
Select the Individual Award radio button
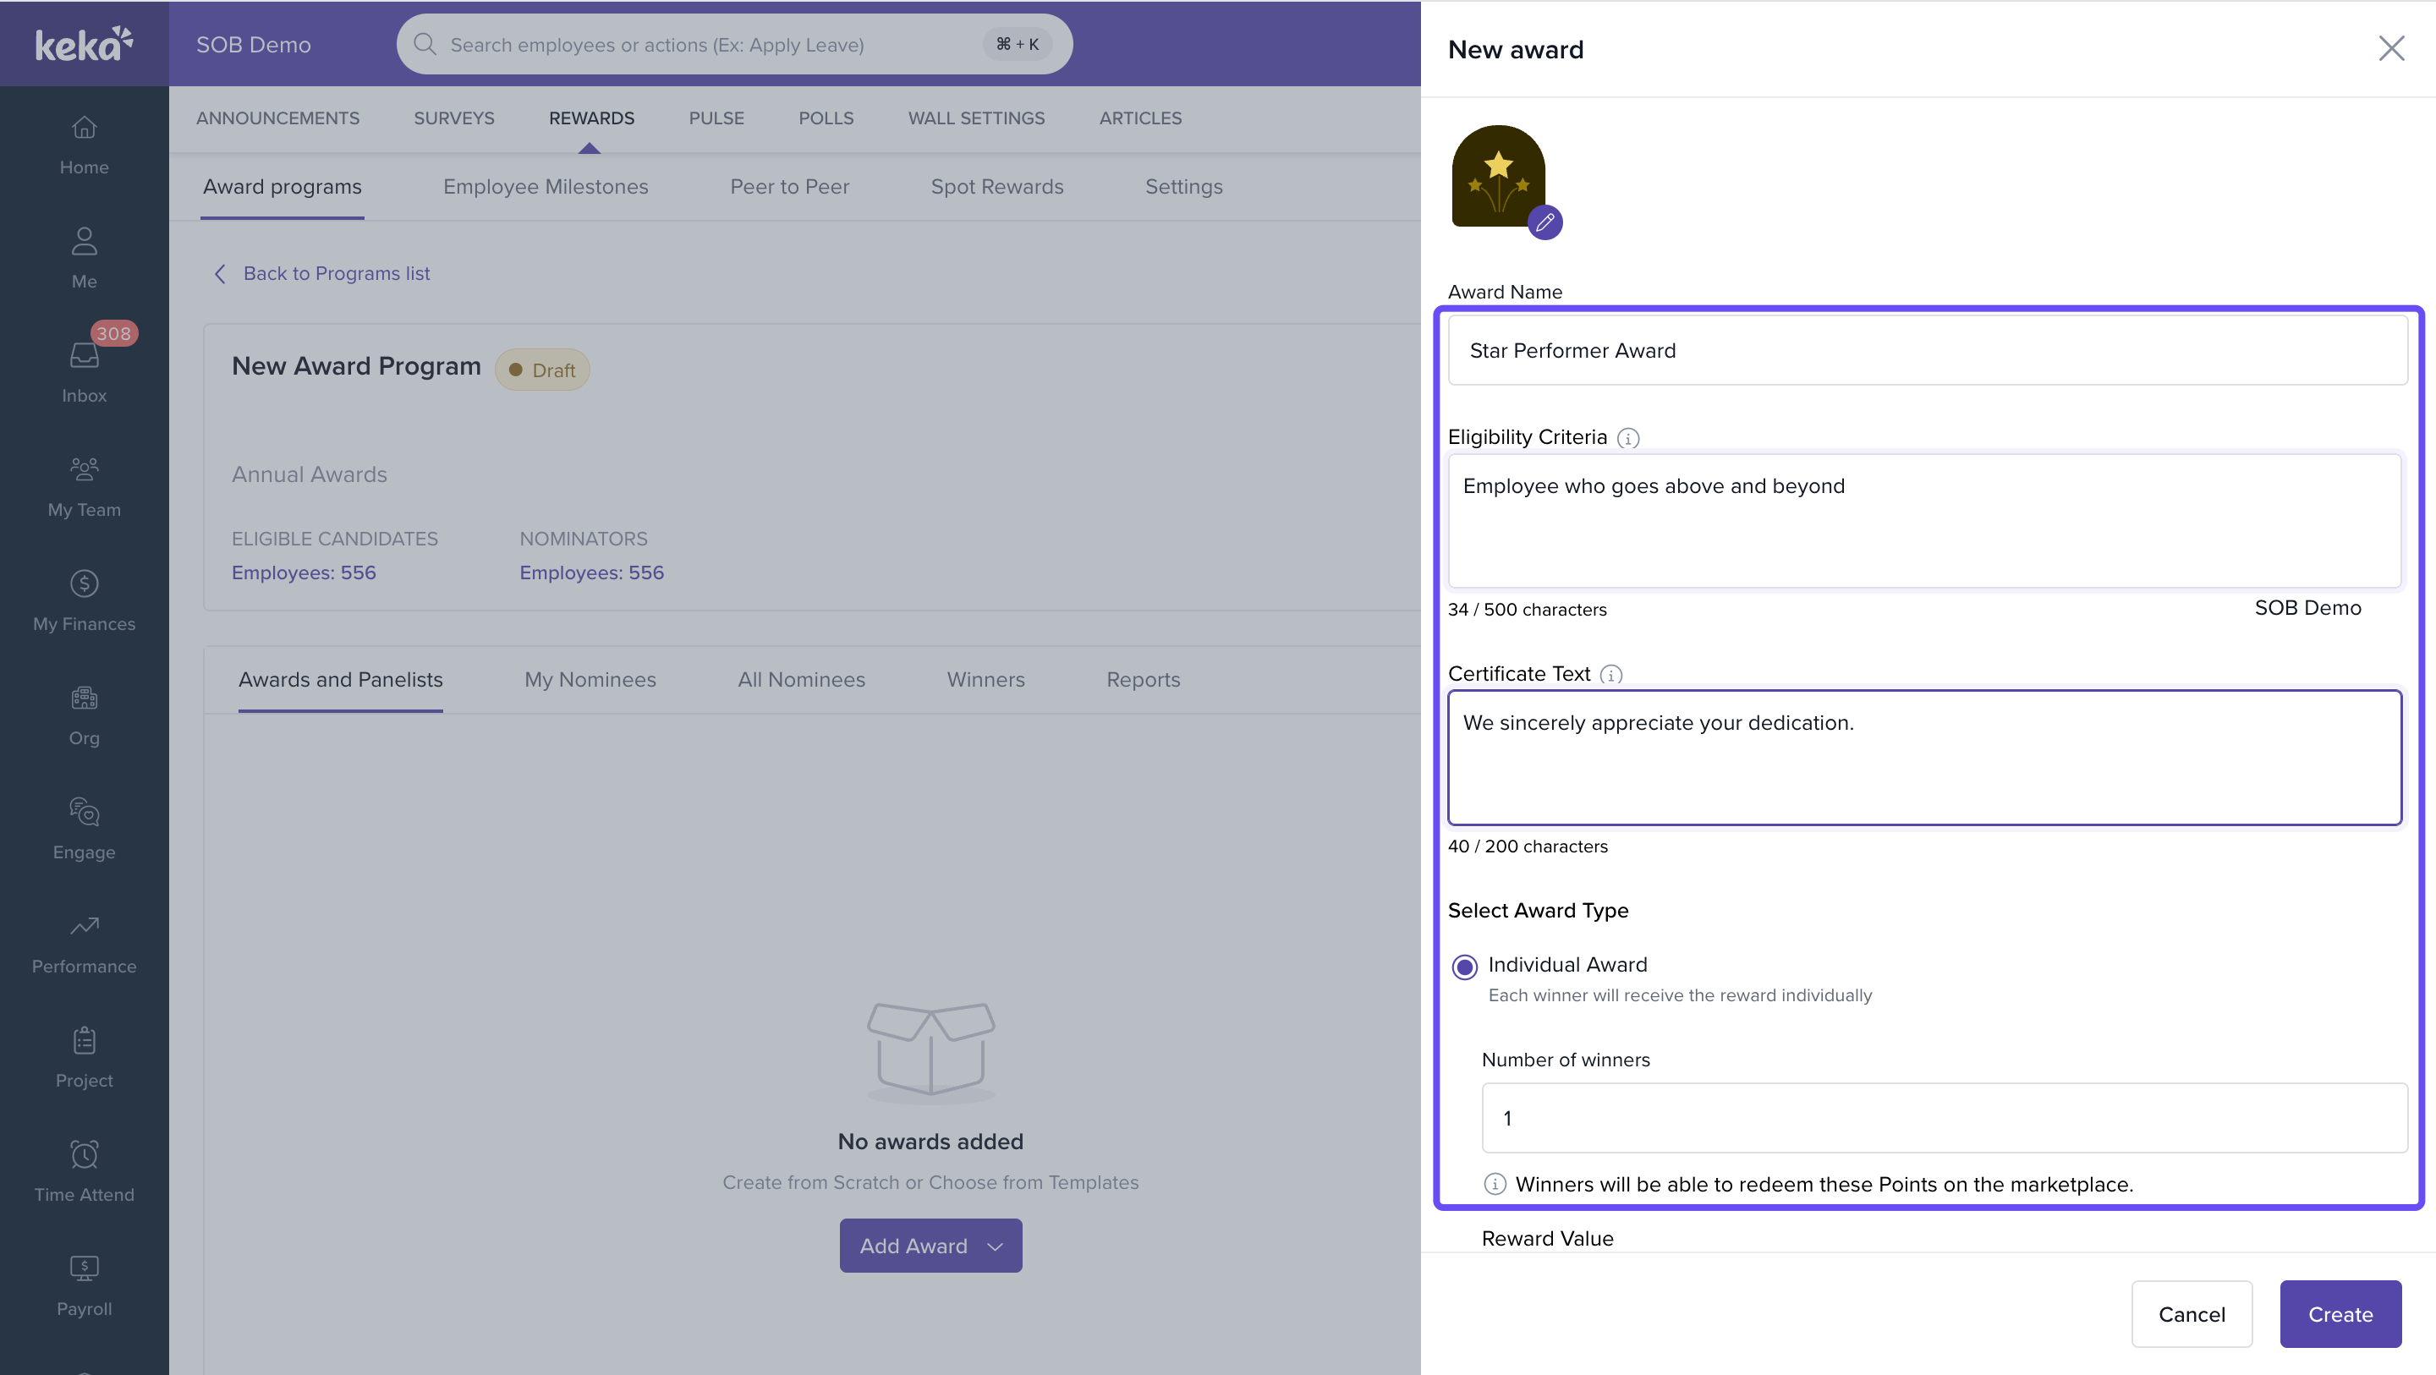pos(1464,967)
